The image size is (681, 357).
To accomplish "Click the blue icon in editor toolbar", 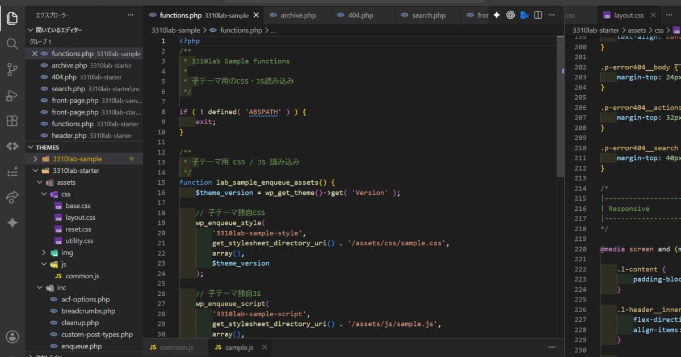I will [x=524, y=15].
